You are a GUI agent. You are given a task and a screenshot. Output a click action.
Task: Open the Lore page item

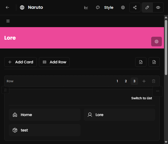point(119,115)
